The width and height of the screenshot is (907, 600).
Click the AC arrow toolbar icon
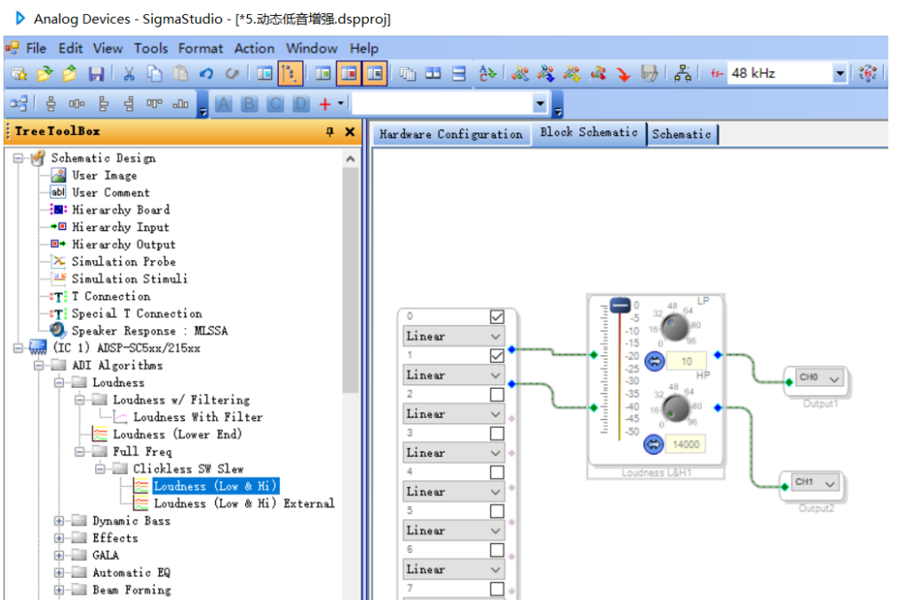click(x=487, y=74)
